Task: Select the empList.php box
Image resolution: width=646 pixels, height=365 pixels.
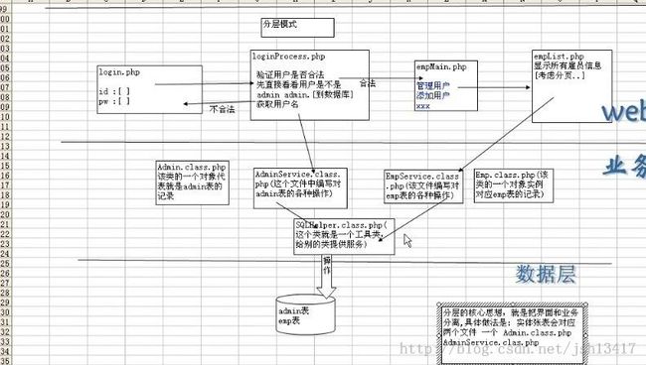Action: pyautogui.click(x=571, y=86)
